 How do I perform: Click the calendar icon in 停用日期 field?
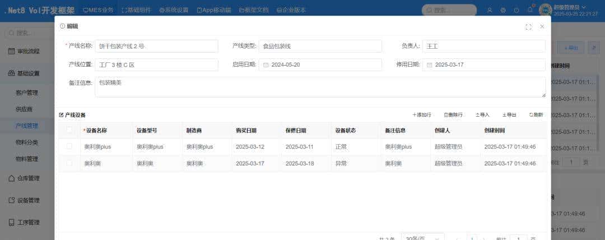(x=429, y=65)
